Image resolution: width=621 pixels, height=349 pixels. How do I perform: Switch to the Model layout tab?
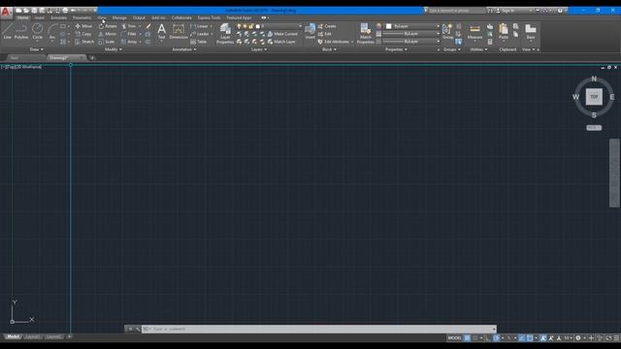[x=13, y=336]
